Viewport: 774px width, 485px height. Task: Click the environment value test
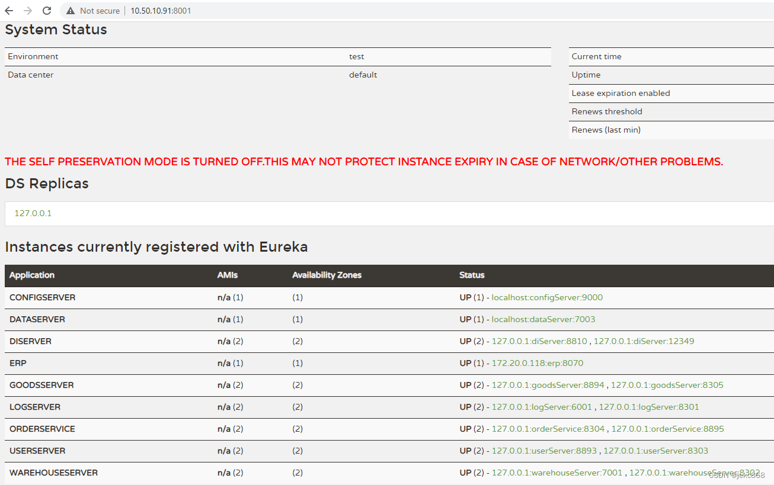pyautogui.click(x=357, y=56)
